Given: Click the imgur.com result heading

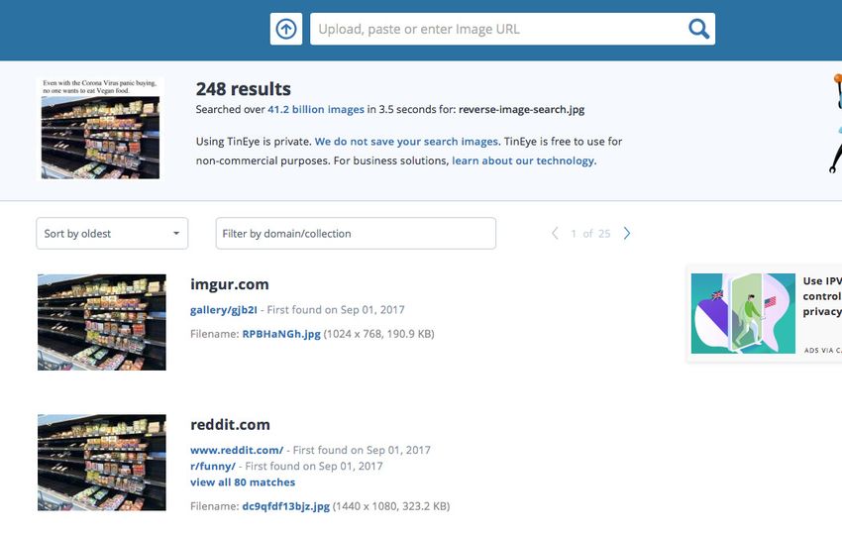Looking at the screenshot, I should pyautogui.click(x=229, y=284).
